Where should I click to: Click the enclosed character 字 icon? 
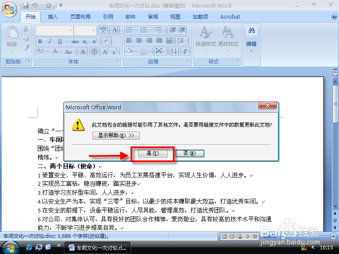click(x=94, y=52)
